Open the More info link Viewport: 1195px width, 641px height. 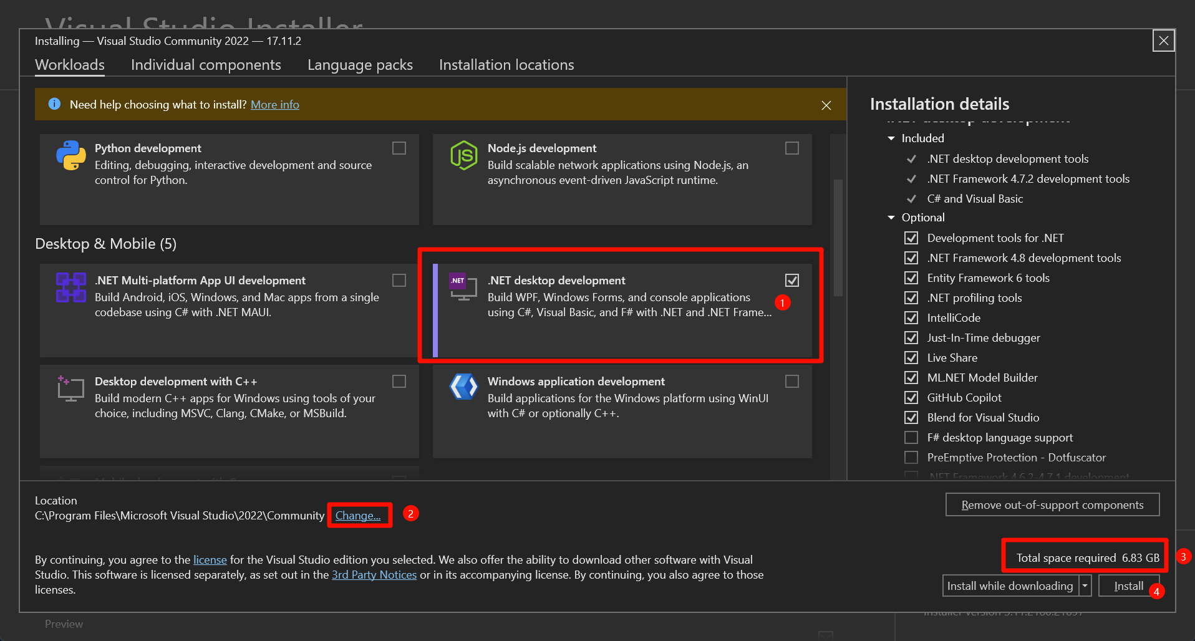coord(275,105)
